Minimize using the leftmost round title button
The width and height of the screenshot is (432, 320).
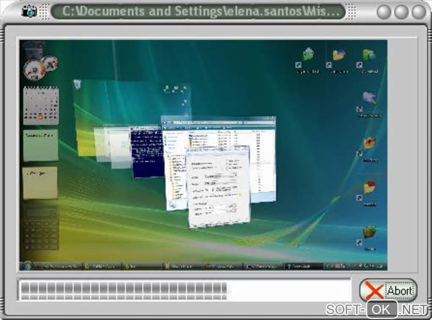click(384, 12)
